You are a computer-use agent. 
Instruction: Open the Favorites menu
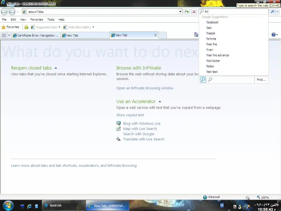[x=37, y=20]
